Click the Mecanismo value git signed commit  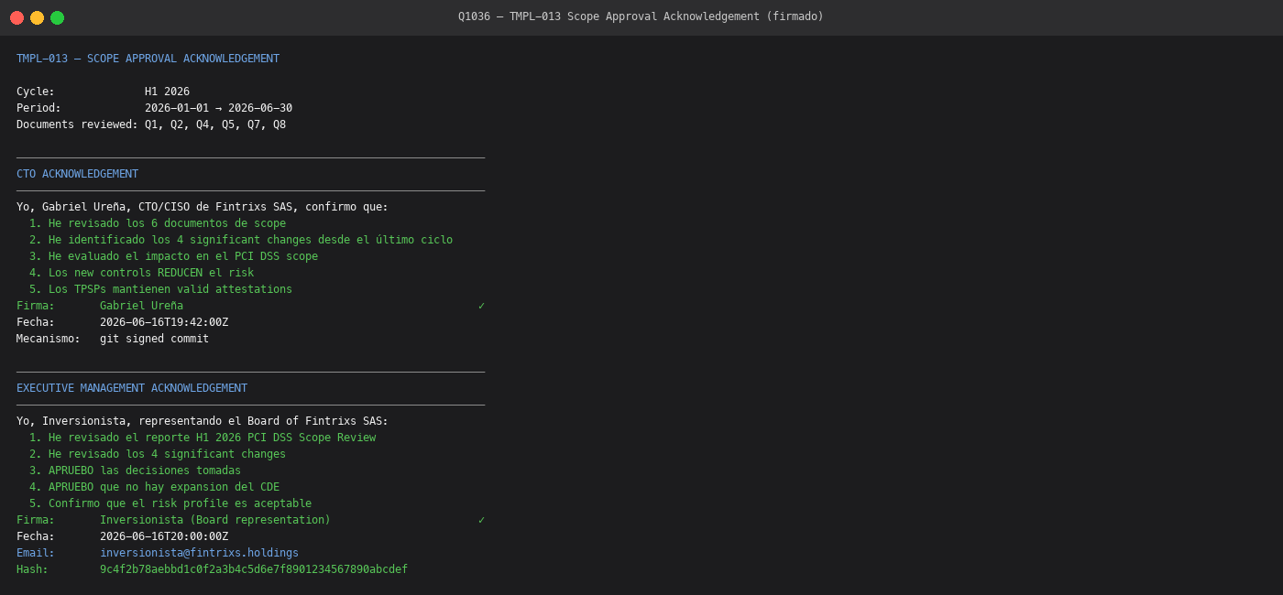point(154,339)
